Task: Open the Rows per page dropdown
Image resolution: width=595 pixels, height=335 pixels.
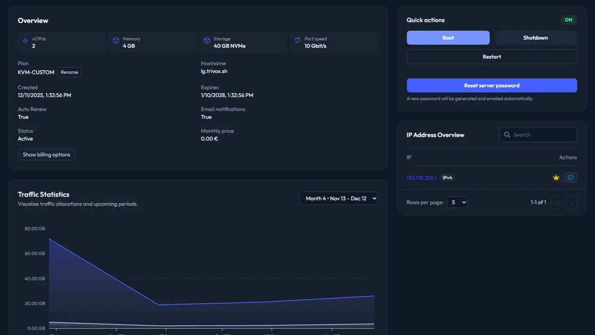Action: coord(457,202)
